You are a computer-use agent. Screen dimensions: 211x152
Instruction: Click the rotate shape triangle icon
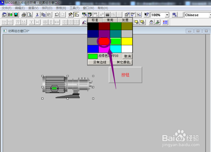pyautogui.click(x=84, y=22)
